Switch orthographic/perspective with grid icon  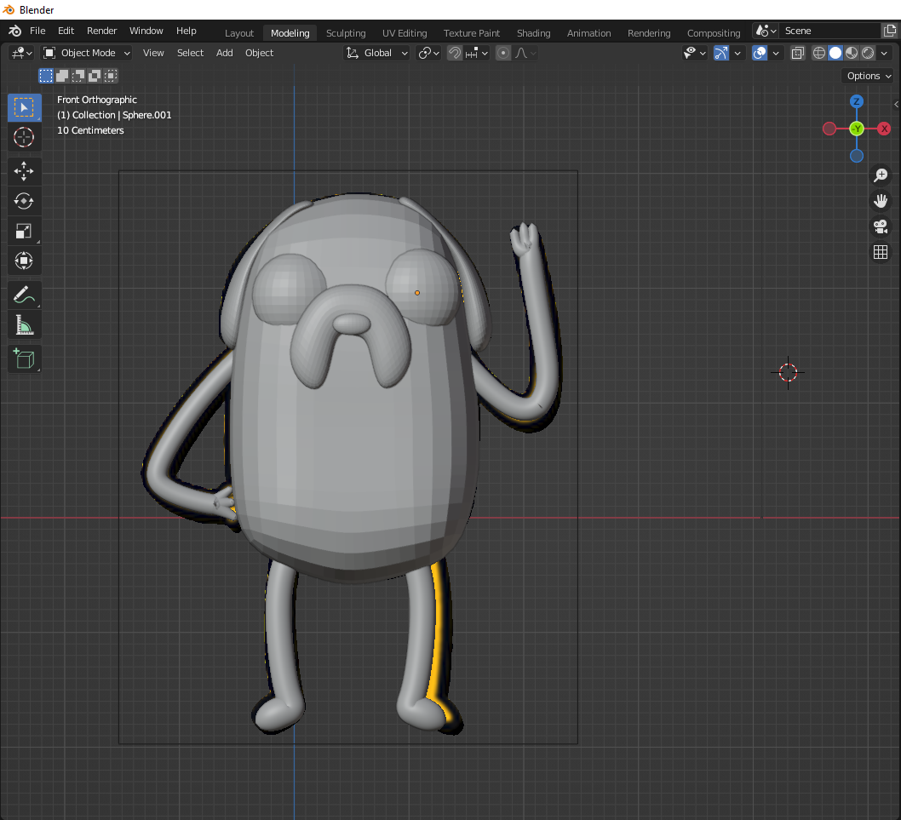pos(881,252)
